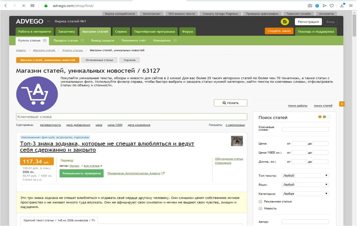
Task: Open the Корзина section
Action: pyautogui.click(x=129, y=60)
